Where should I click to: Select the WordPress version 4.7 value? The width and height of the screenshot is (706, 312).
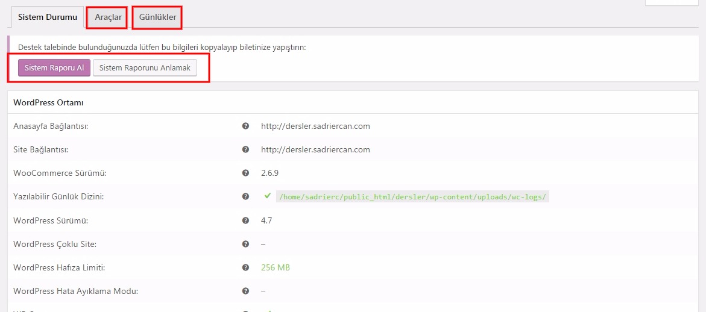[266, 220]
